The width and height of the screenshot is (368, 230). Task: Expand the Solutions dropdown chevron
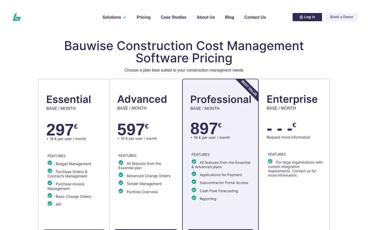(125, 17)
